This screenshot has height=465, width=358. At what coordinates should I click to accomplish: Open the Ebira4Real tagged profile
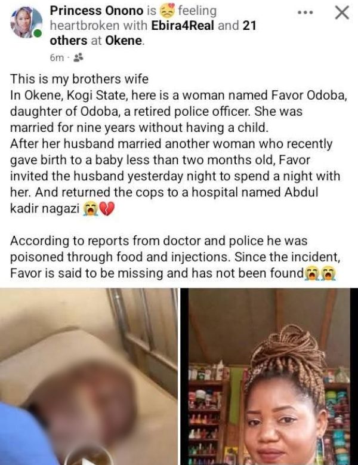(183, 26)
